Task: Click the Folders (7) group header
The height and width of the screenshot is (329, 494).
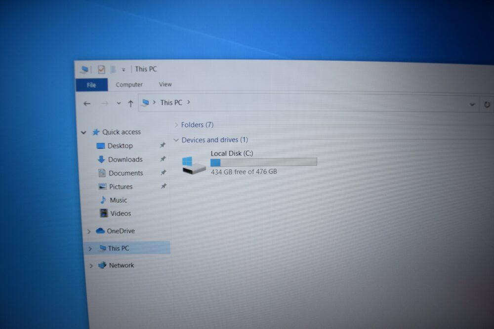Action: coord(197,125)
